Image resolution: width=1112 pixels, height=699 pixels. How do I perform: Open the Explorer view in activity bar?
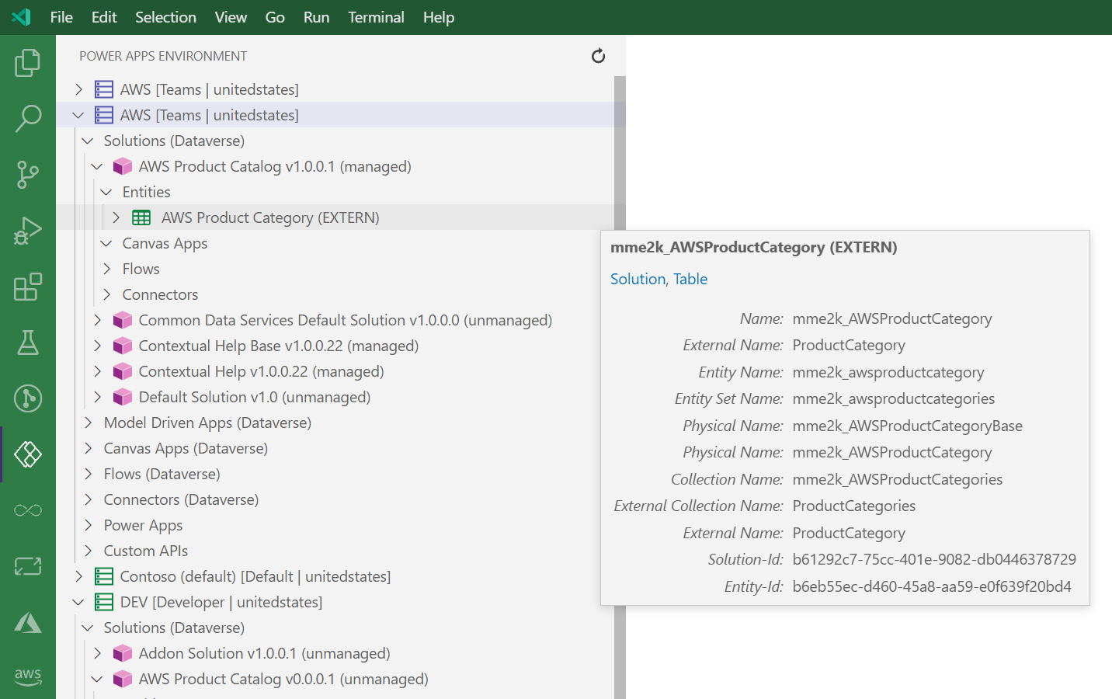28,63
